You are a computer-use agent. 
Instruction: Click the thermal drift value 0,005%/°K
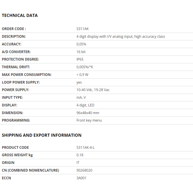[x=85, y=67]
